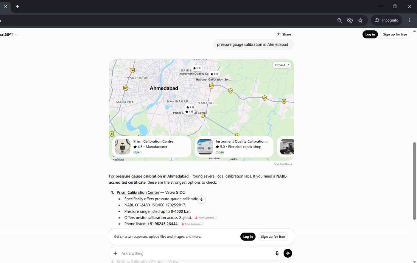
Task: Click Log in inside the bottom banner
Action: coord(248,236)
